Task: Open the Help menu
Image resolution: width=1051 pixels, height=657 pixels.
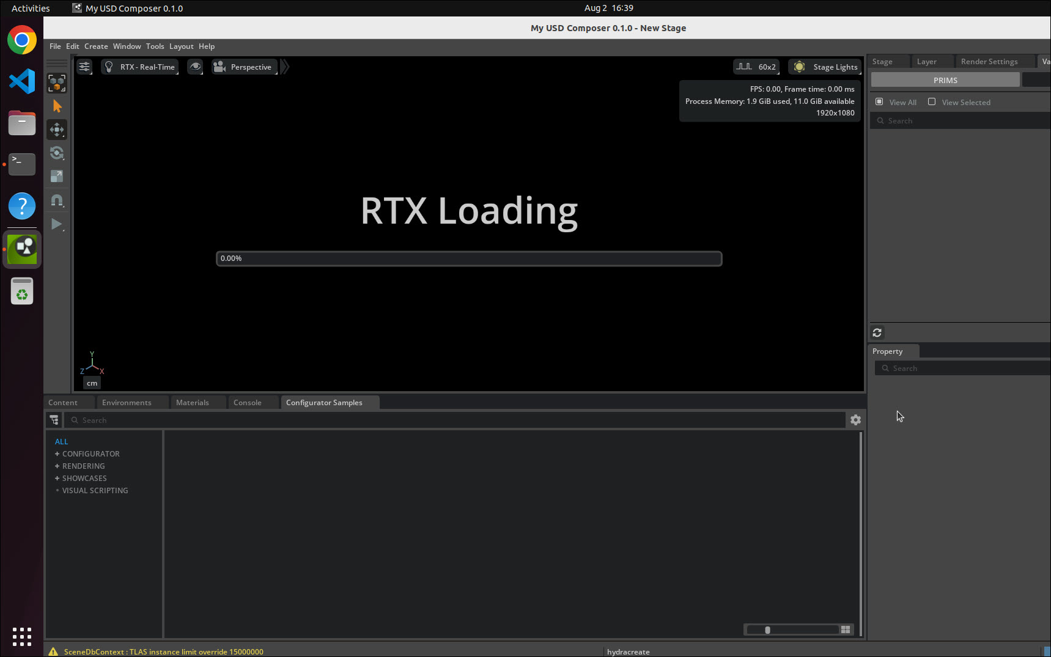Action: [207, 46]
